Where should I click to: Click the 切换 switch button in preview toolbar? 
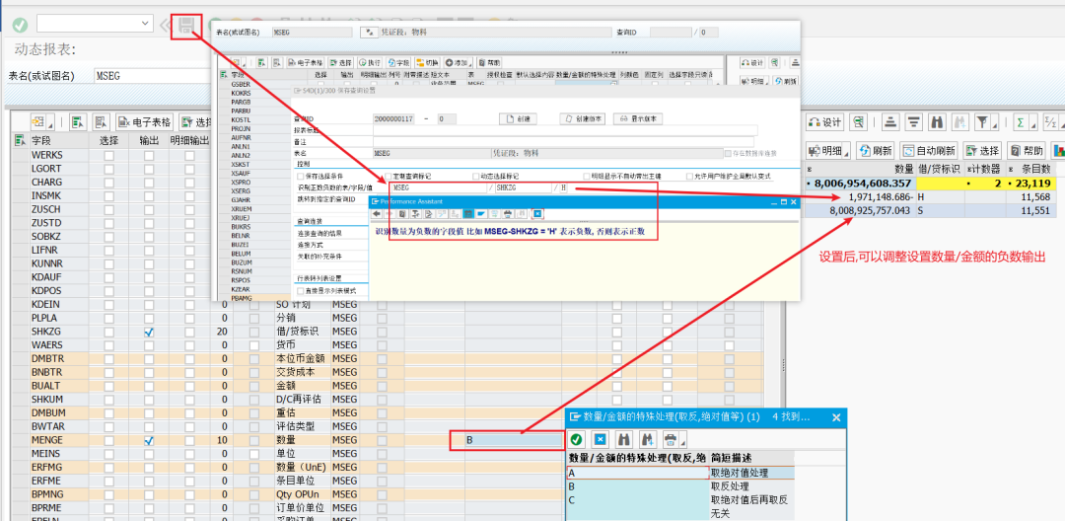429,62
